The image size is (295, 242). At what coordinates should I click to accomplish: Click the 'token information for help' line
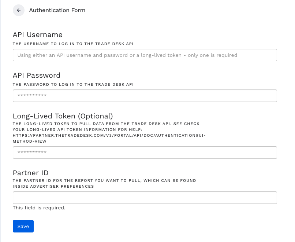pyautogui.click(x=78, y=130)
